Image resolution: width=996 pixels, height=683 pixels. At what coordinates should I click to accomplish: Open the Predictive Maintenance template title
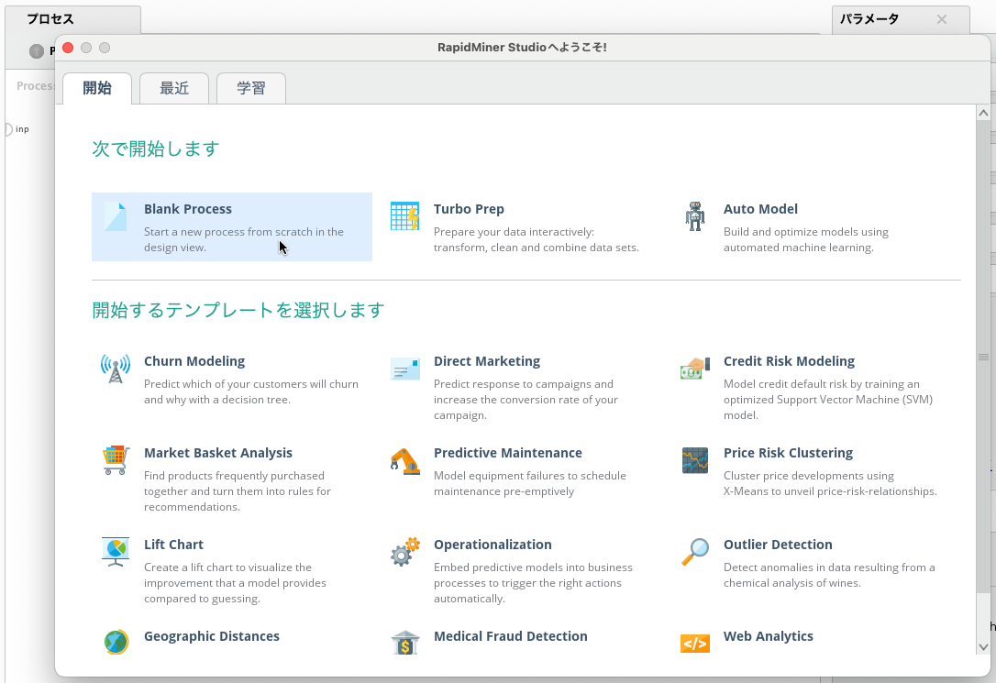(508, 453)
